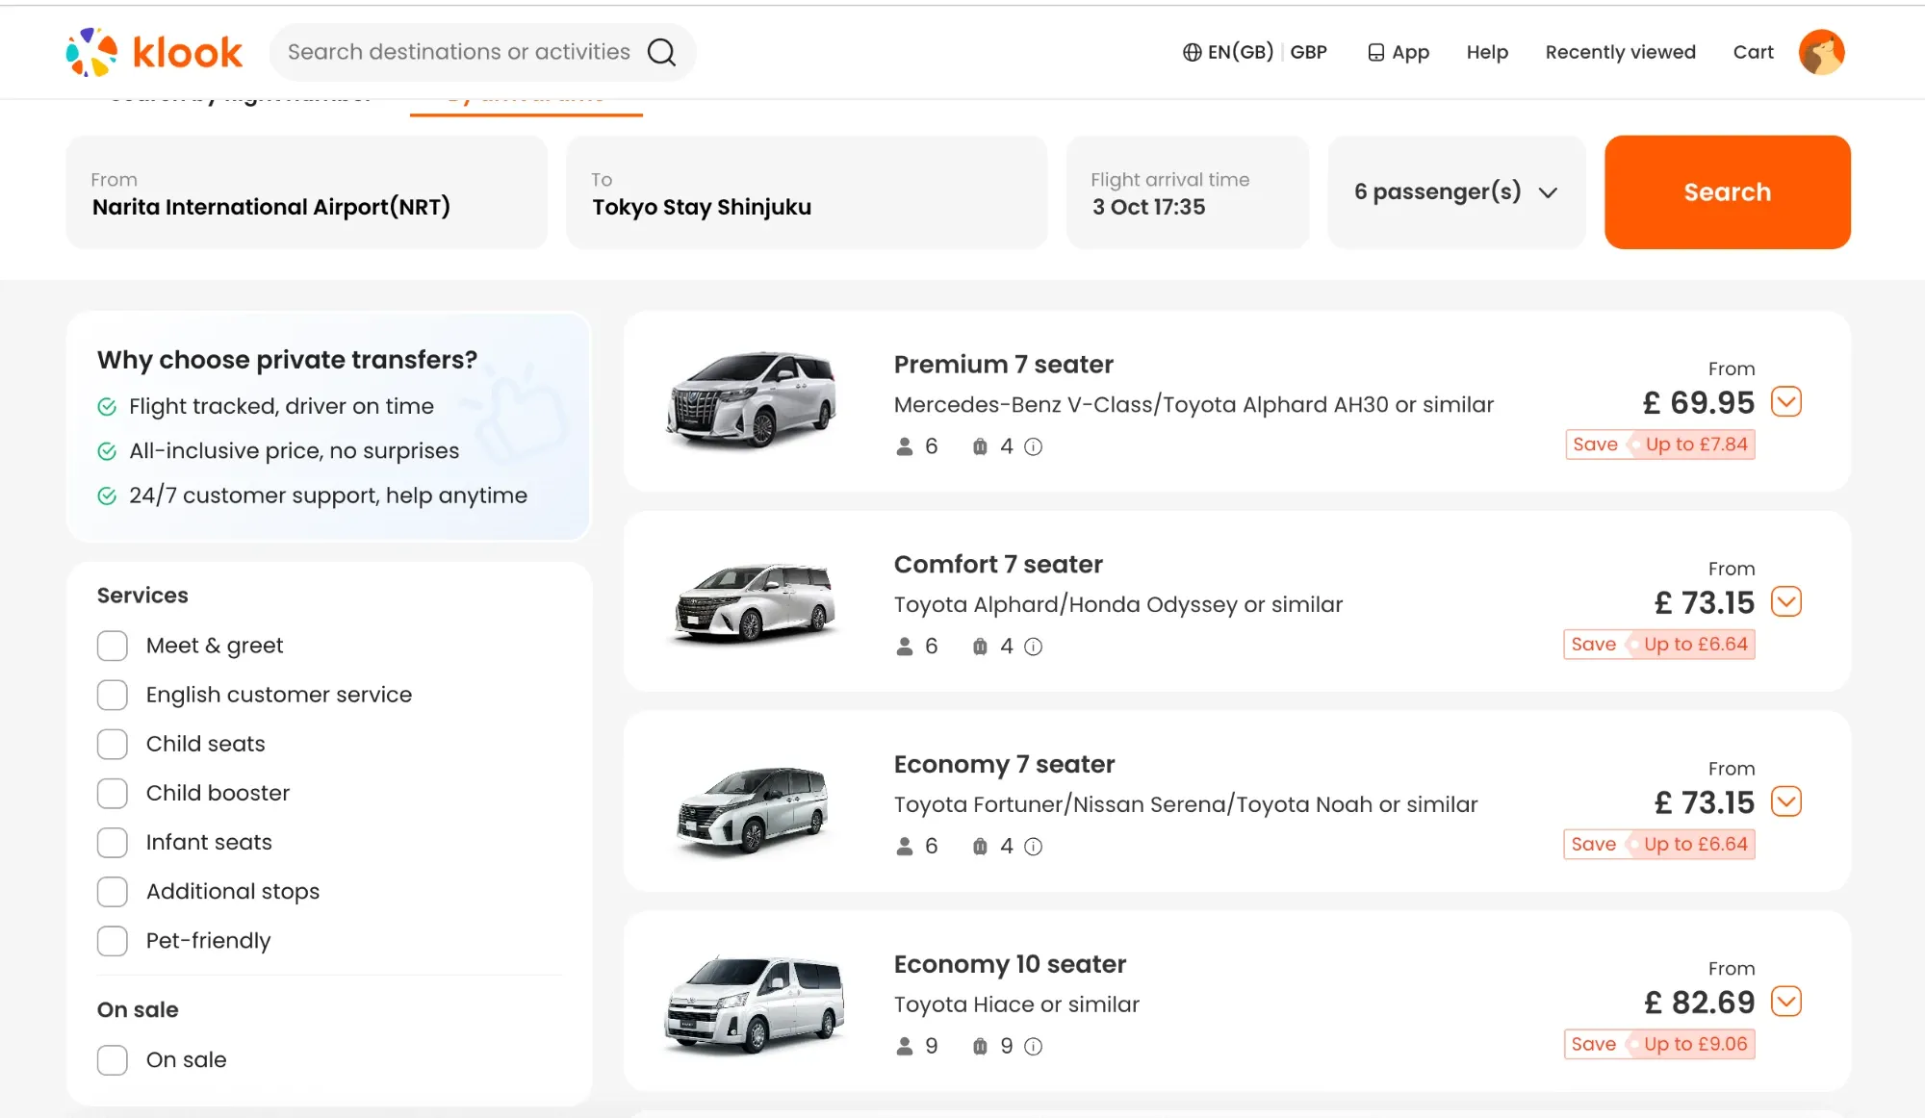
Task: Toggle the On sale checkbox
Action: pyautogui.click(x=113, y=1060)
